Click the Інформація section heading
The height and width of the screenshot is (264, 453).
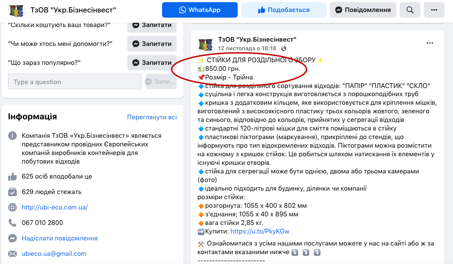pyautogui.click(x=32, y=117)
